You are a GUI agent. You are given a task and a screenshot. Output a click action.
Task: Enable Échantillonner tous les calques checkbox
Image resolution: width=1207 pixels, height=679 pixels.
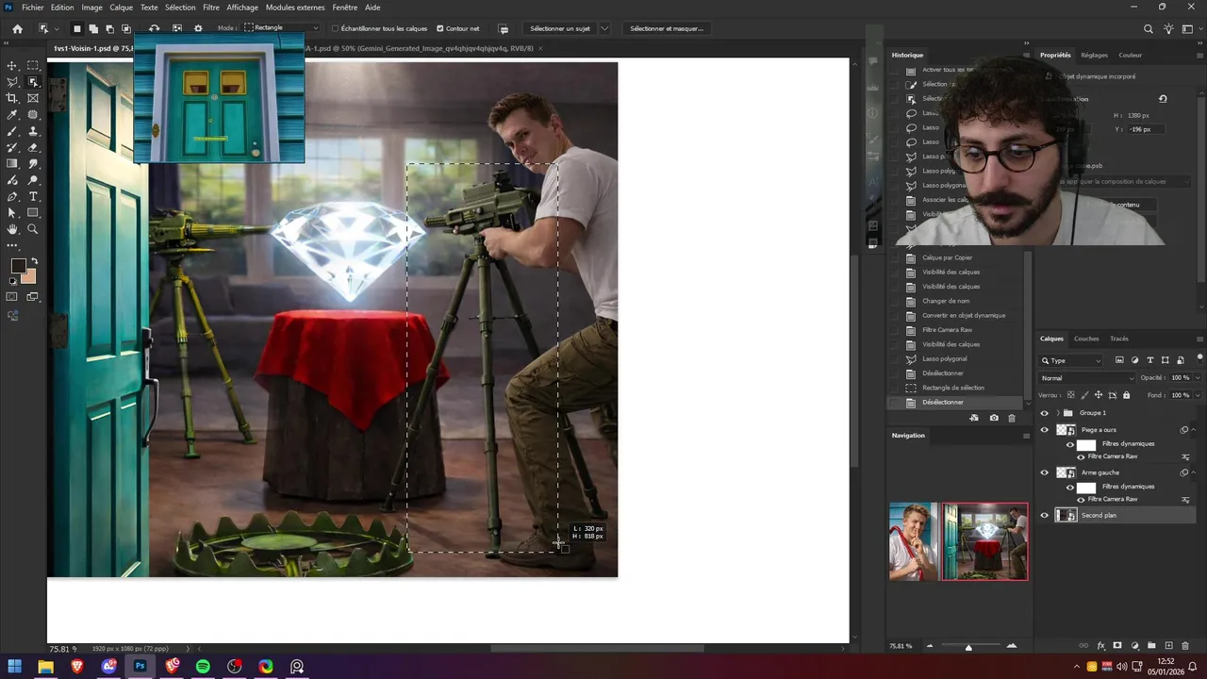(336, 28)
